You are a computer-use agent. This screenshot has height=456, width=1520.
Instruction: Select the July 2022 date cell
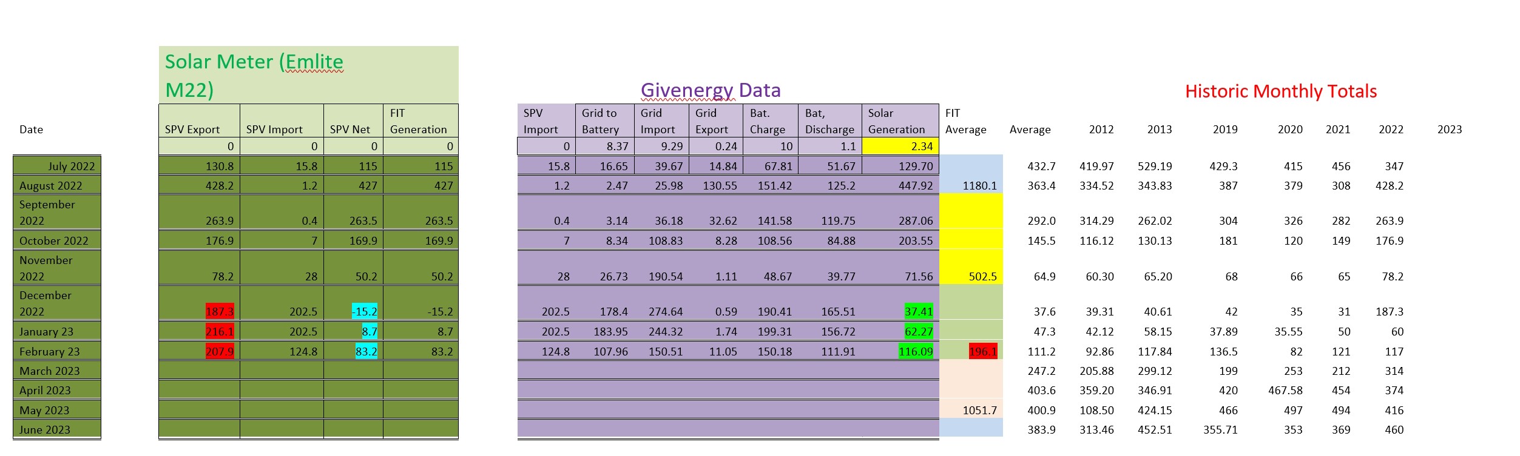[x=57, y=166]
